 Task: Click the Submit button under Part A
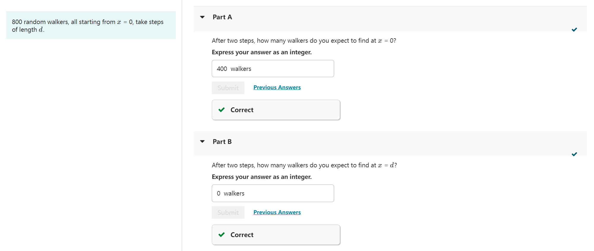[228, 88]
